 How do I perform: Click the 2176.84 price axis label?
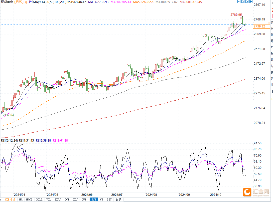pos(260,108)
